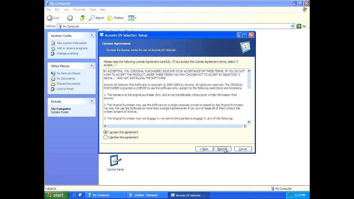Select the large Control Panel icon
This screenshot has height=199, width=354.
click(115, 160)
